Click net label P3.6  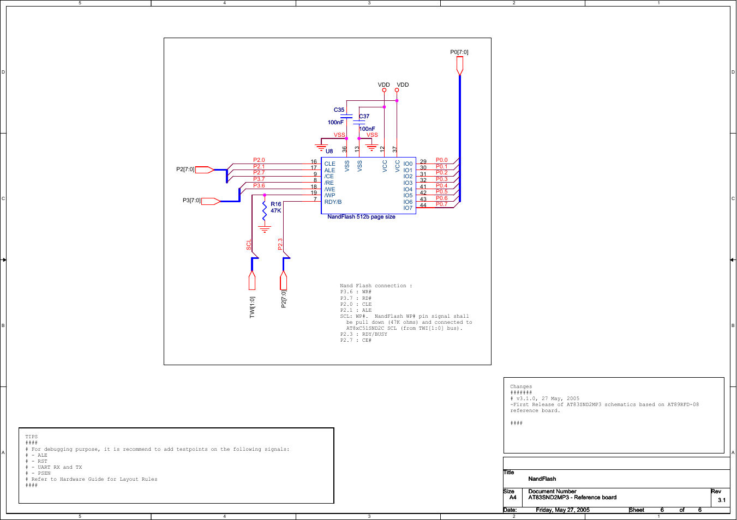pyautogui.click(x=259, y=185)
